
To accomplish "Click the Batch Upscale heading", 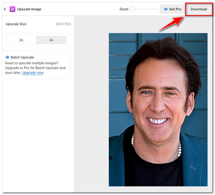I will tap(22, 57).
